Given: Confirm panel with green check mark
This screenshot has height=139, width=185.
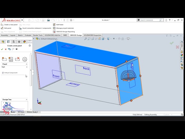Looking at the screenshot, I should [x=2, y=49].
